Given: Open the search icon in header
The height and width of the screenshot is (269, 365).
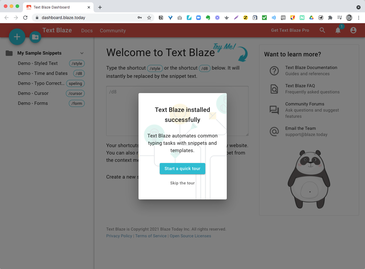Looking at the screenshot, I should pos(322,30).
